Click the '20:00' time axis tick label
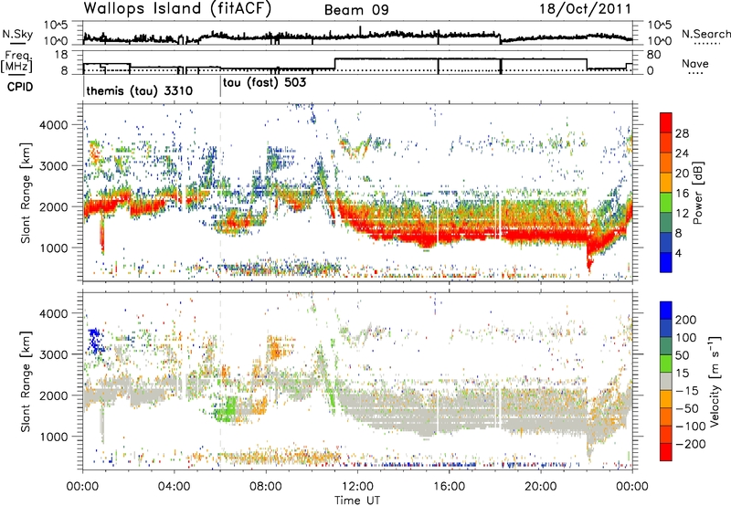 [540, 487]
